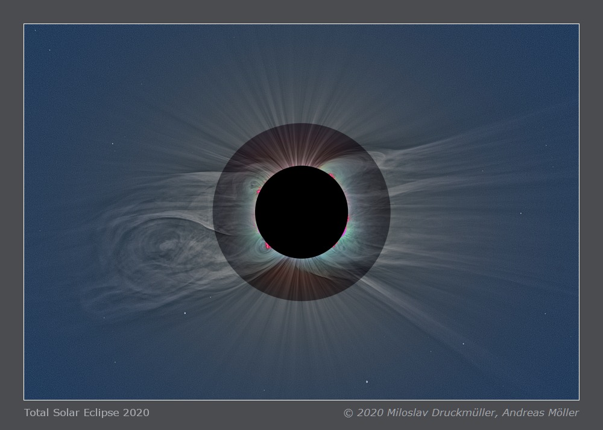Click the star near the lower-left vortex edge

tap(184, 313)
